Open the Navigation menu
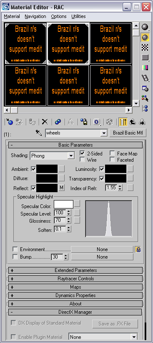 35,16
